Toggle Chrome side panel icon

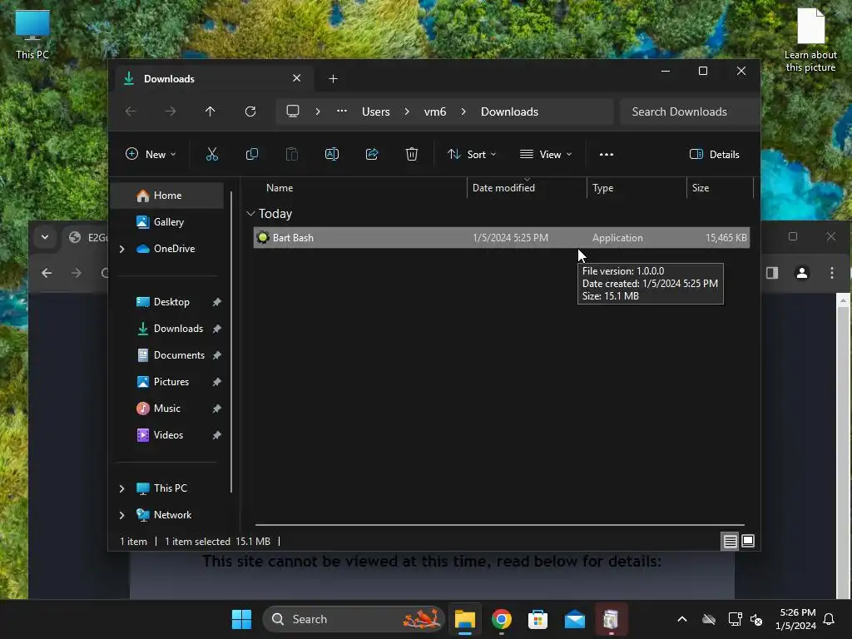tap(772, 273)
